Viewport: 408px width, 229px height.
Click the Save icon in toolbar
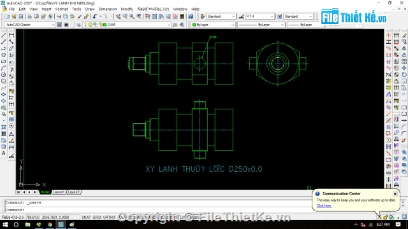point(21,17)
